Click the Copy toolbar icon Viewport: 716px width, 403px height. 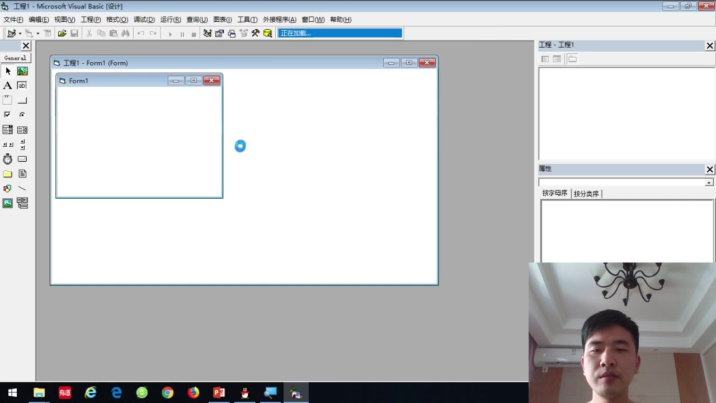pyautogui.click(x=101, y=34)
